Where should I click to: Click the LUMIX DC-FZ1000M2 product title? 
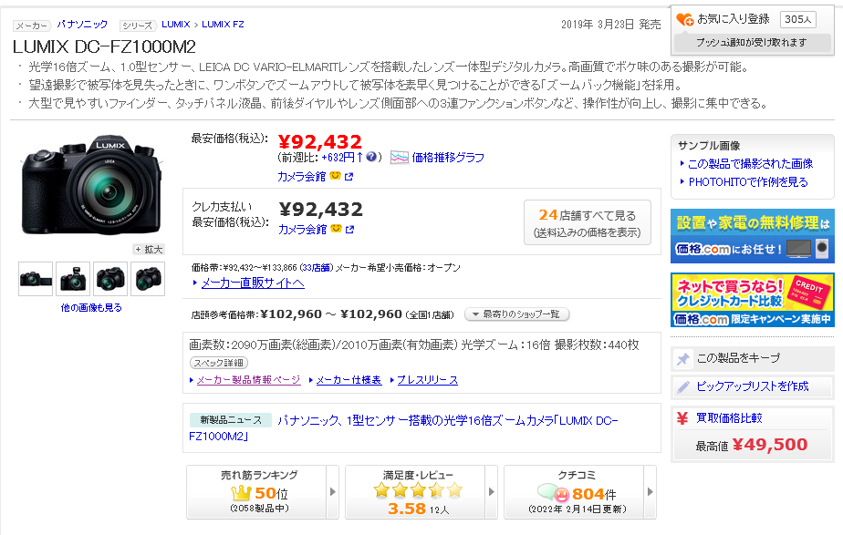(104, 46)
